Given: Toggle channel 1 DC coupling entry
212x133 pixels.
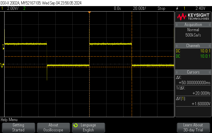Looking at the screenshot, I should click(x=178, y=51).
